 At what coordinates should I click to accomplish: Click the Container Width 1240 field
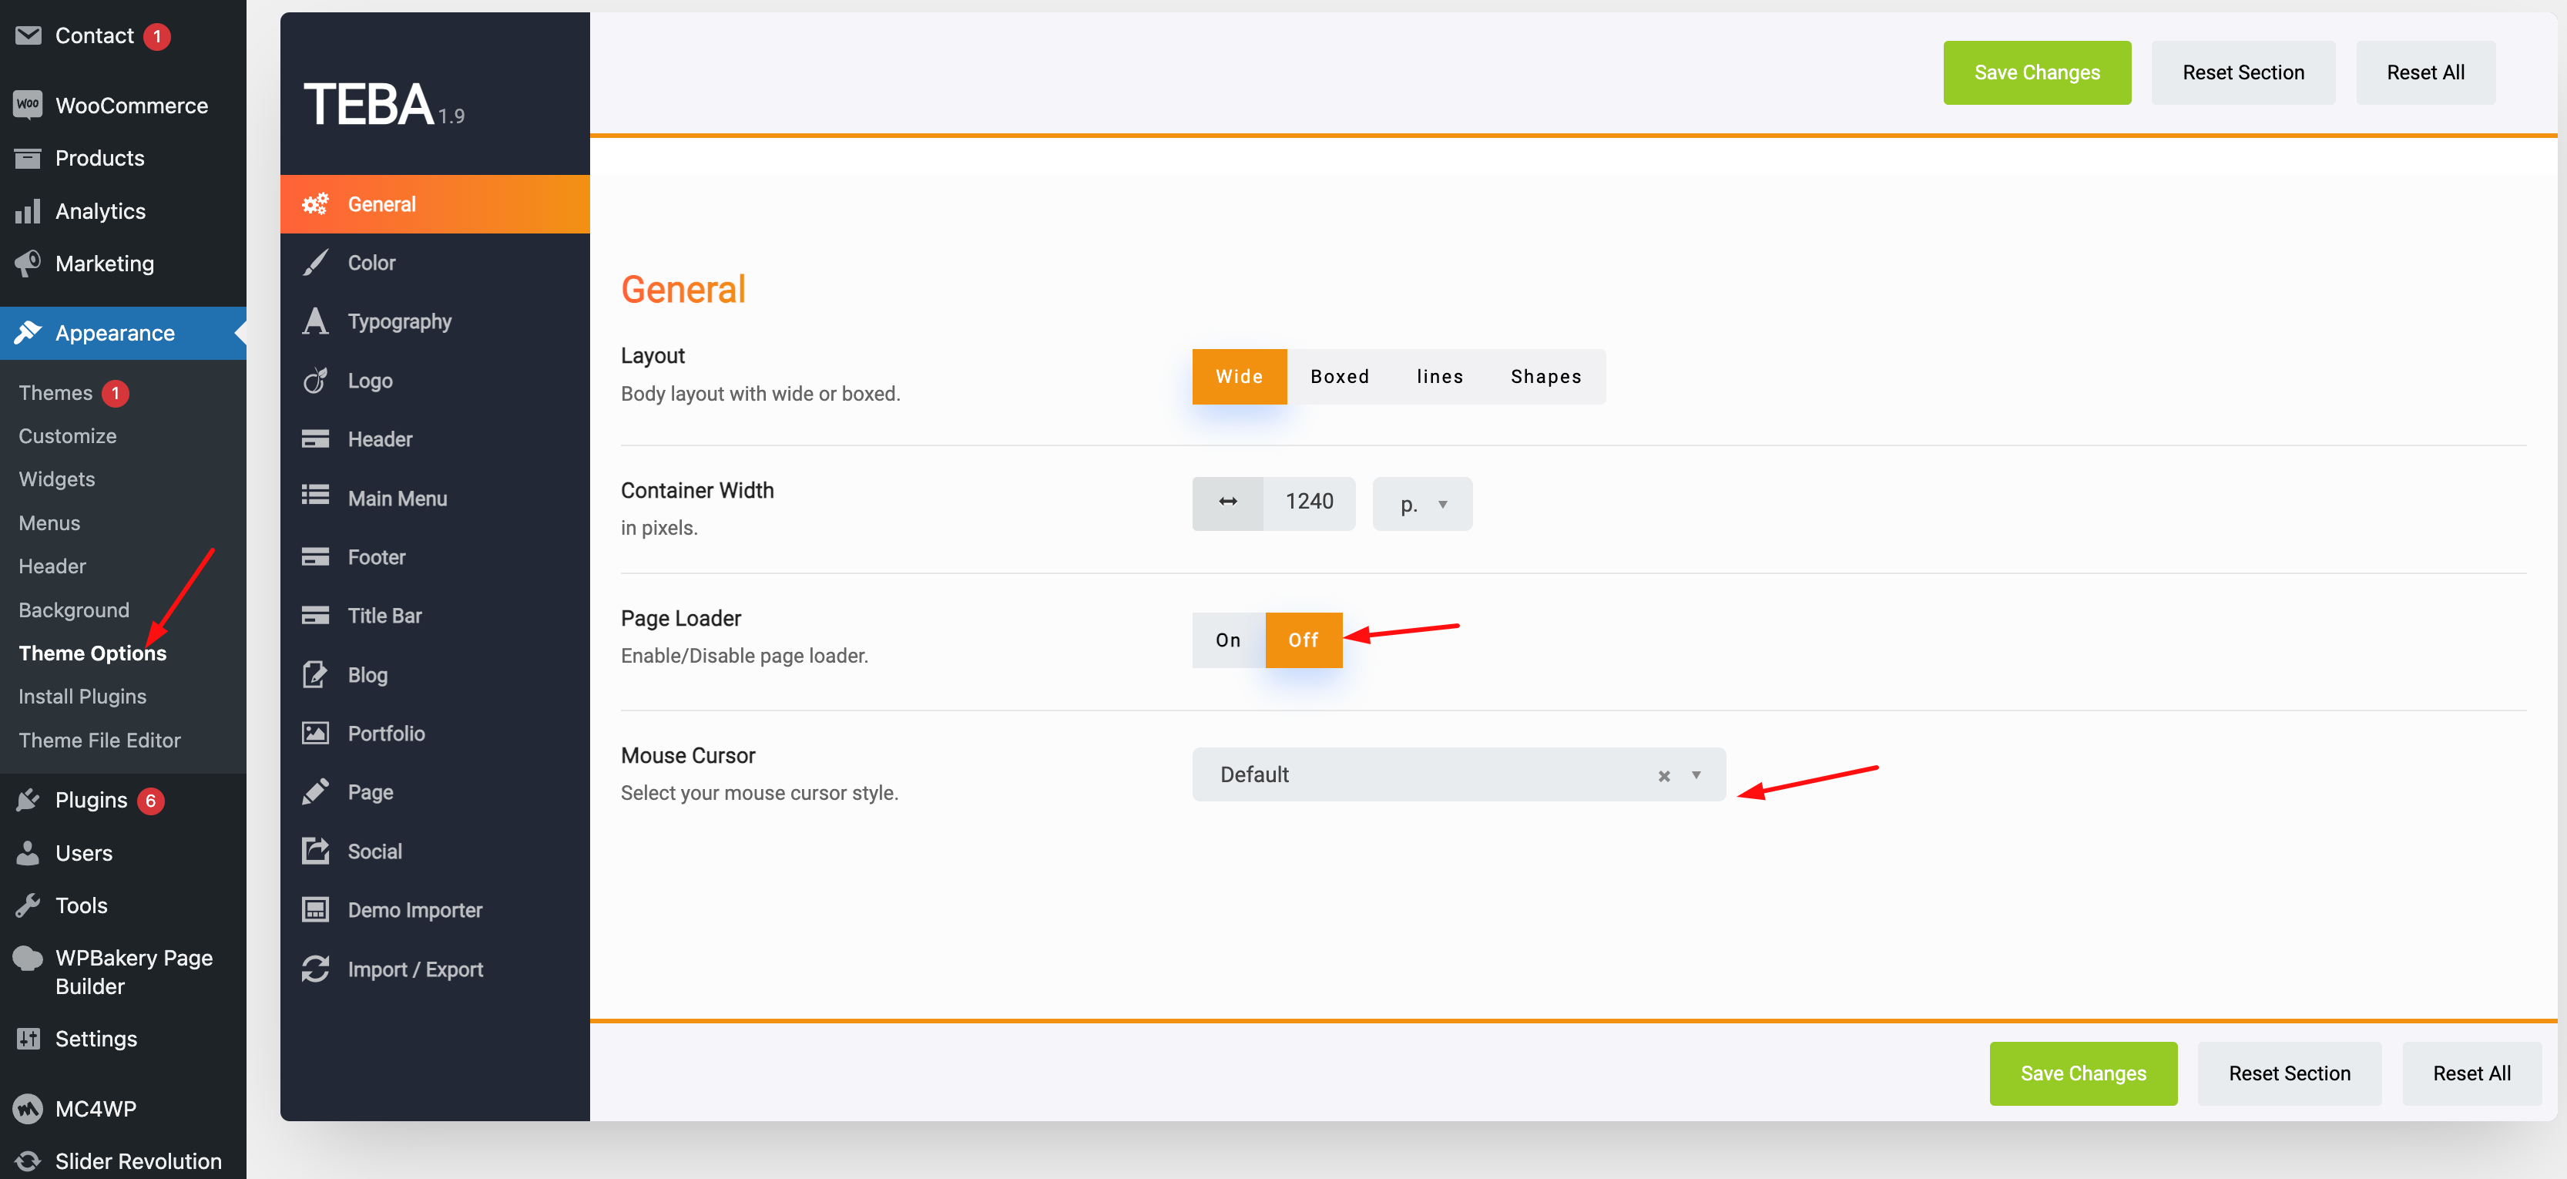coord(1308,502)
